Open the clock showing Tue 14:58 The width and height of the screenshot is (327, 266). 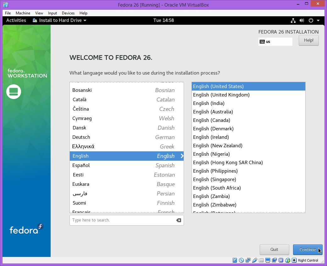[x=163, y=20]
